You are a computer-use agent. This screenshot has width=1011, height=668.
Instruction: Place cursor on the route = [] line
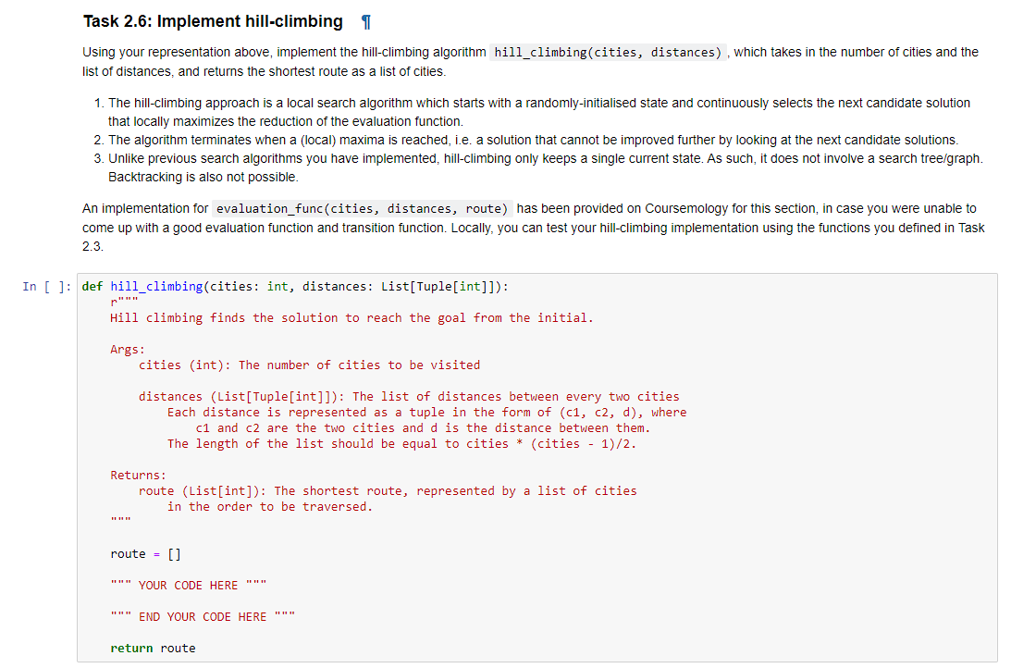click(143, 553)
